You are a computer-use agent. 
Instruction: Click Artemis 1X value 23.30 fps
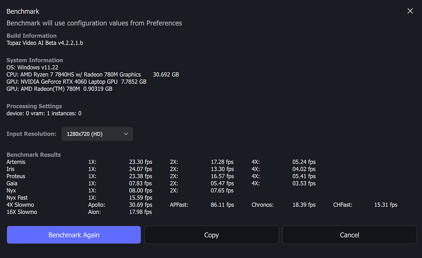coord(141,162)
